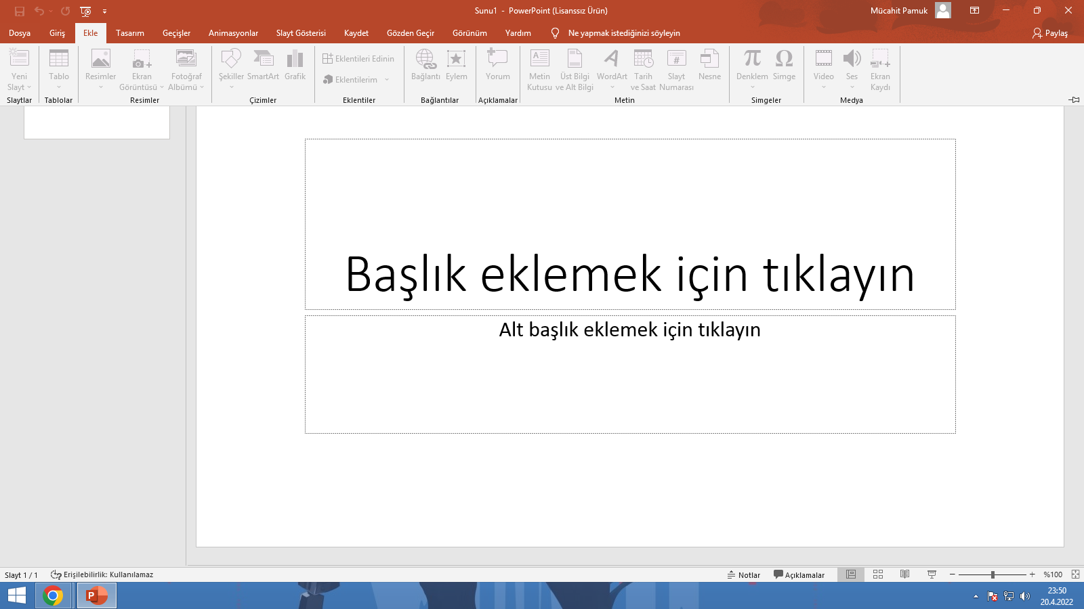Toggle the Notlar pane
The height and width of the screenshot is (609, 1084).
click(x=744, y=574)
